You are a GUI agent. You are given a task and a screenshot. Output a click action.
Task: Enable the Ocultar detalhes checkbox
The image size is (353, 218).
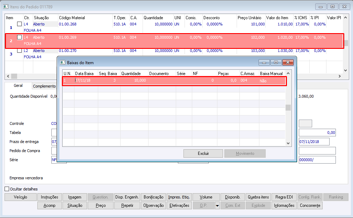tap(7, 189)
